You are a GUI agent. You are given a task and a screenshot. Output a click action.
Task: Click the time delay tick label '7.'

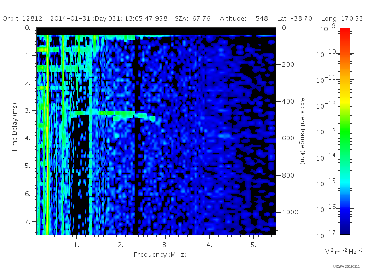pyautogui.click(x=28, y=221)
